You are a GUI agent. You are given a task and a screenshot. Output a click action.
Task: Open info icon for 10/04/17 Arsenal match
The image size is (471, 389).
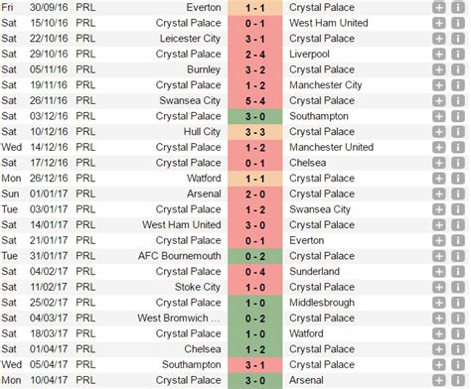point(458,380)
